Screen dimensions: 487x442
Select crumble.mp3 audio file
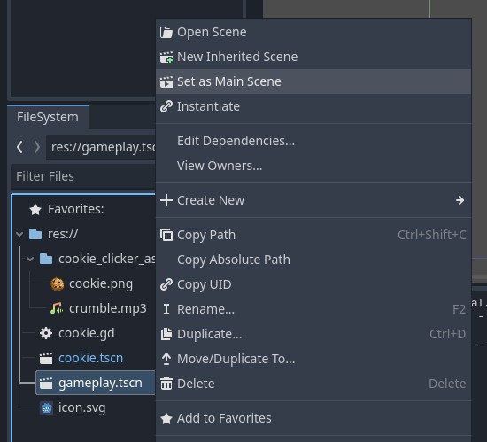(107, 308)
